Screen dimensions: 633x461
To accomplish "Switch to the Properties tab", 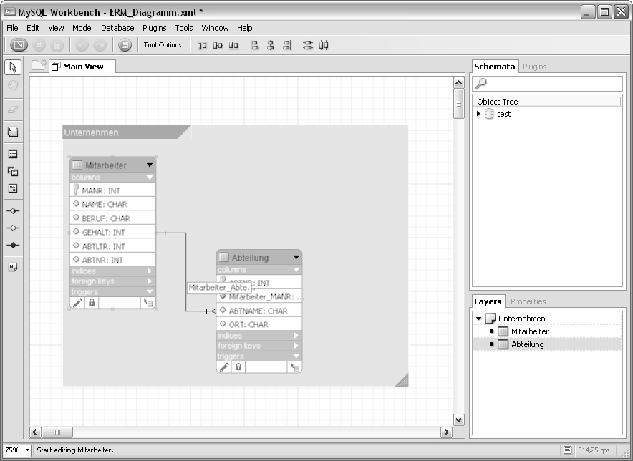I will click(528, 301).
